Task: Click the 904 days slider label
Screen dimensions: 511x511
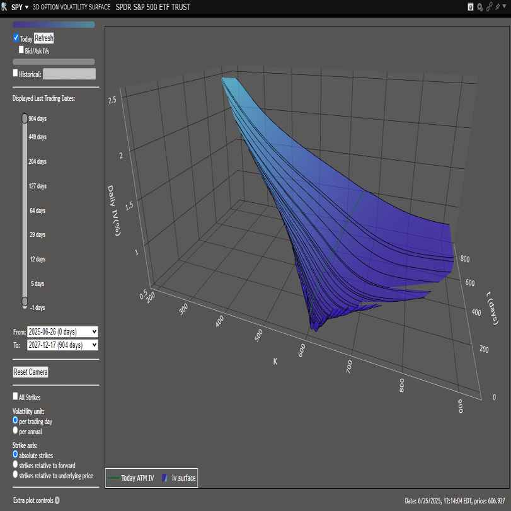Action: [x=37, y=118]
